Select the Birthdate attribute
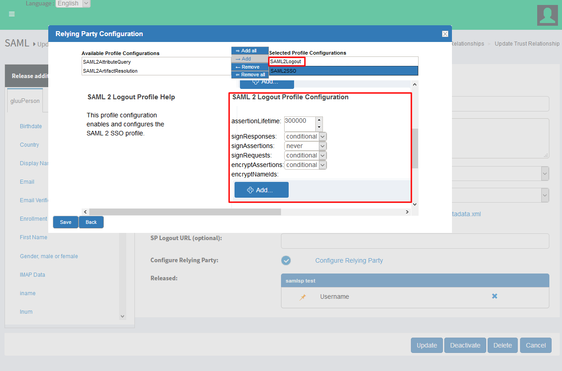Screen dimensions: 562x371 [x=31, y=126]
